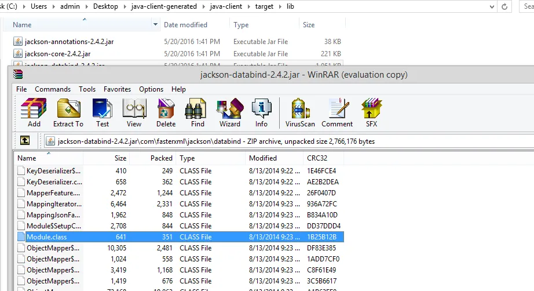Expand Explorer address history dropdown
534x291 pixels.
491,6
